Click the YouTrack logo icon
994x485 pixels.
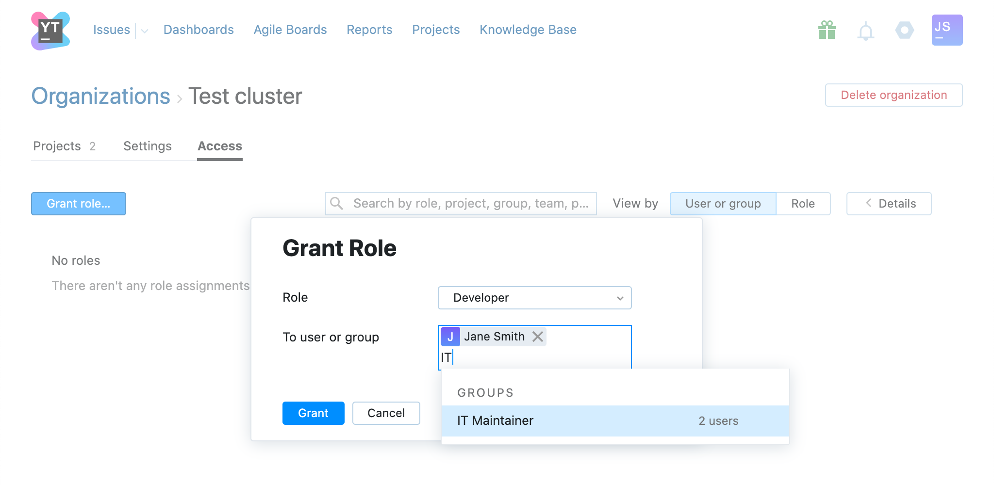tap(50, 31)
